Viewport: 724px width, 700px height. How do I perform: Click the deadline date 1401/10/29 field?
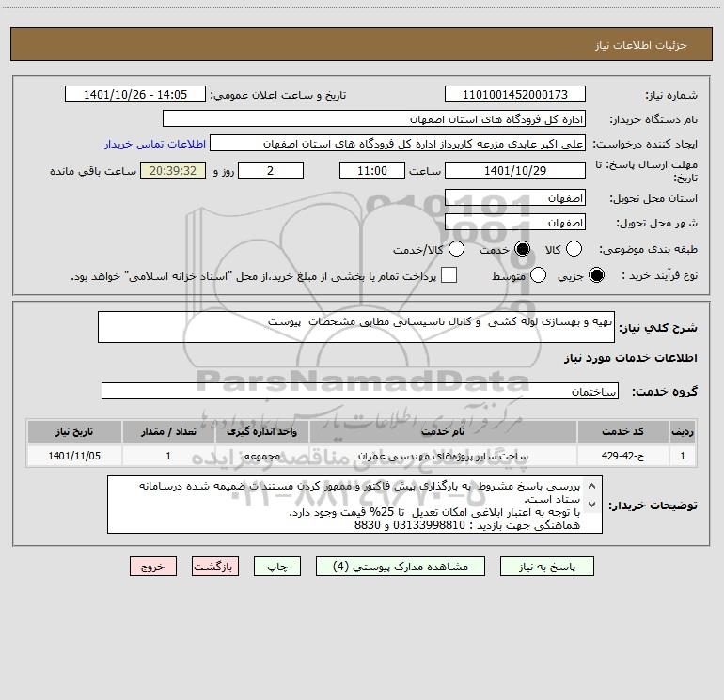tap(515, 170)
